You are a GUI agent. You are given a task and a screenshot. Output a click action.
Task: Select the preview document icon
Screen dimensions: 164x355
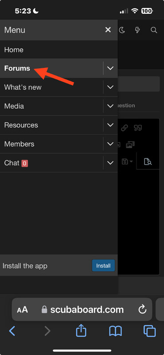tap(148, 162)
